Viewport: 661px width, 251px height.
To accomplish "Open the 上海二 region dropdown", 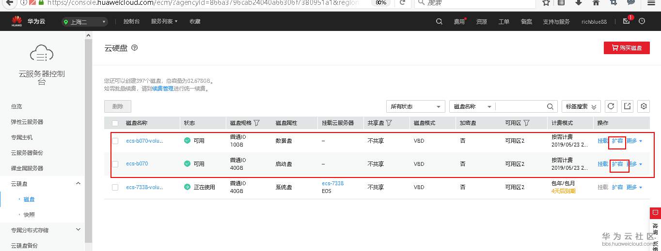I will [85, 22].
